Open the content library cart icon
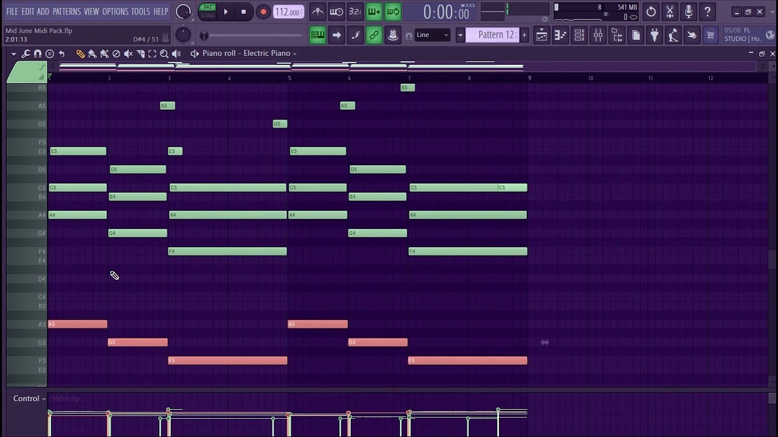778x437 pixels. (x=710, y=35)
